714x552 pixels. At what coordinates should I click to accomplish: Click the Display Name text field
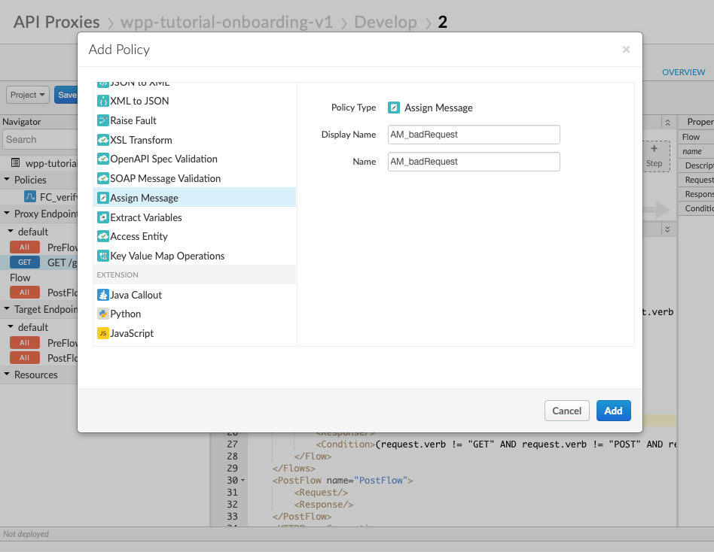pyautogui.click(x=474, y=135)
